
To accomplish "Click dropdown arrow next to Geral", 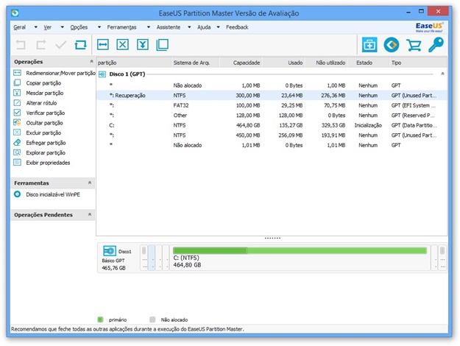I will tap(36, 27).
